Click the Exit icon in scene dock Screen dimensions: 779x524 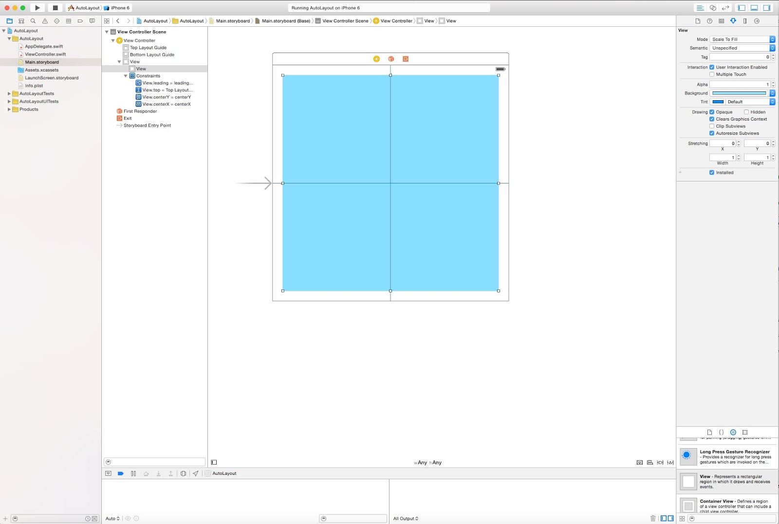[406, 59]
